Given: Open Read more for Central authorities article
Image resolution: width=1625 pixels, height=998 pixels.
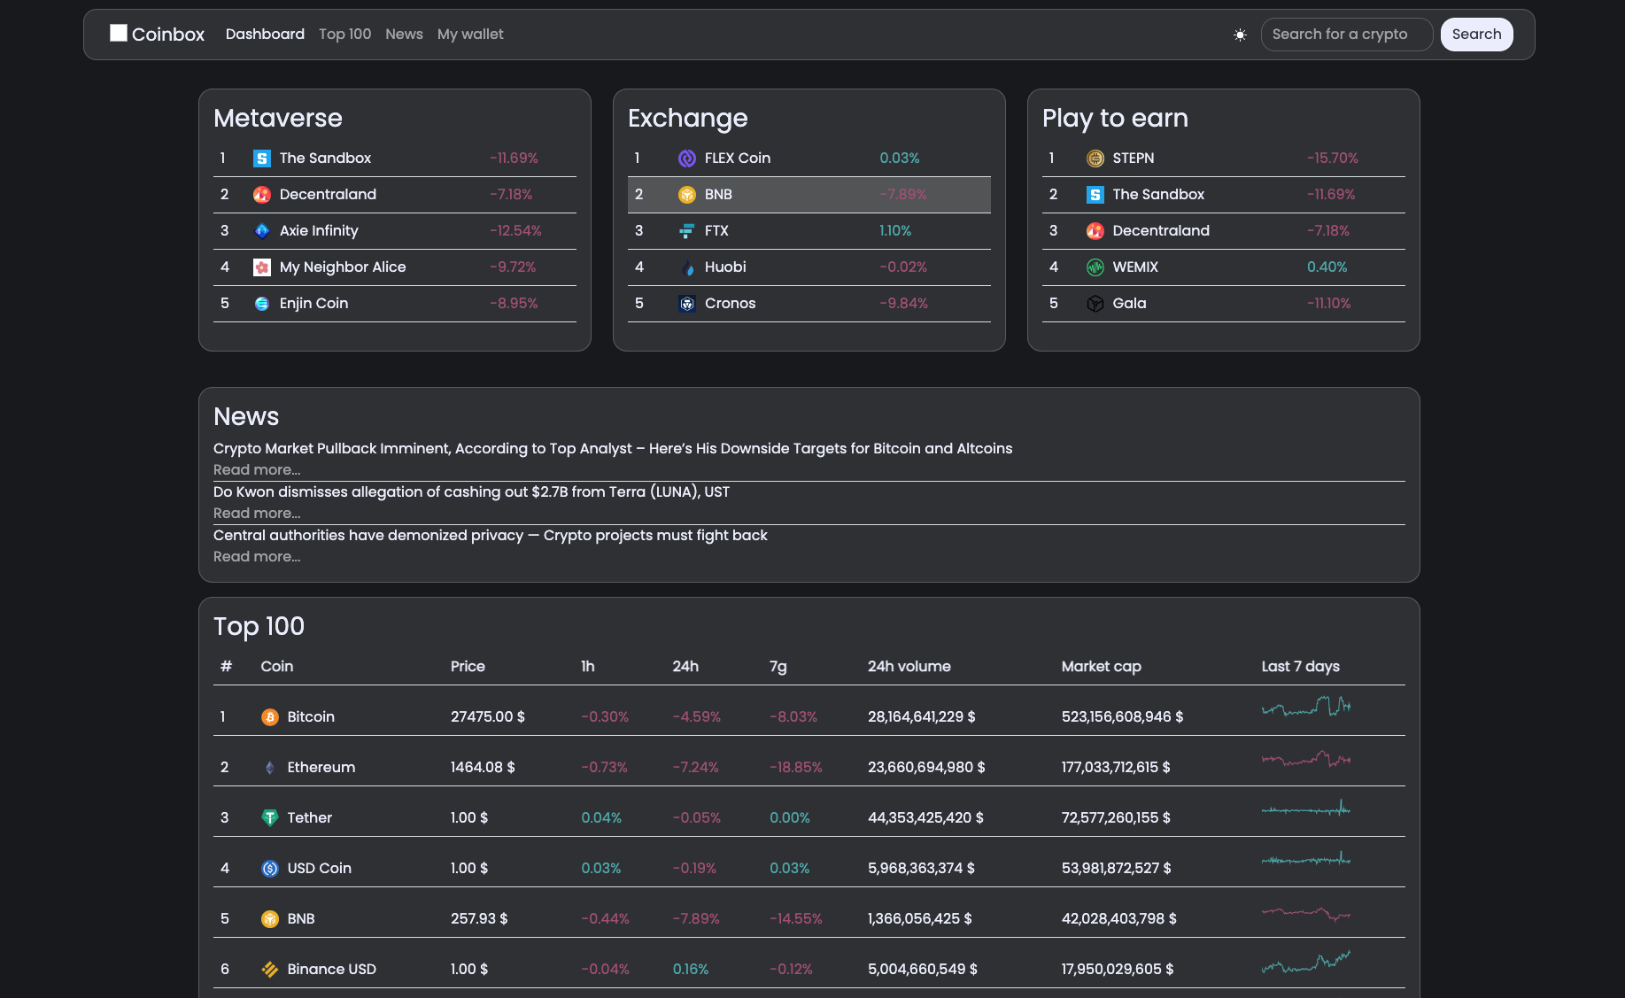Looking at the screenshot, I should [x=257, y=557].
